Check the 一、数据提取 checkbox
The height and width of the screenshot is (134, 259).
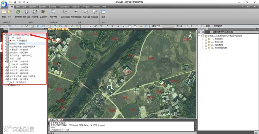pyautogui.click(x=206, y=39)
